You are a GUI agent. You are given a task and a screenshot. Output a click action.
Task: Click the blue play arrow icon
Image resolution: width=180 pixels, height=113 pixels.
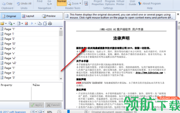(x=32, y=23)
